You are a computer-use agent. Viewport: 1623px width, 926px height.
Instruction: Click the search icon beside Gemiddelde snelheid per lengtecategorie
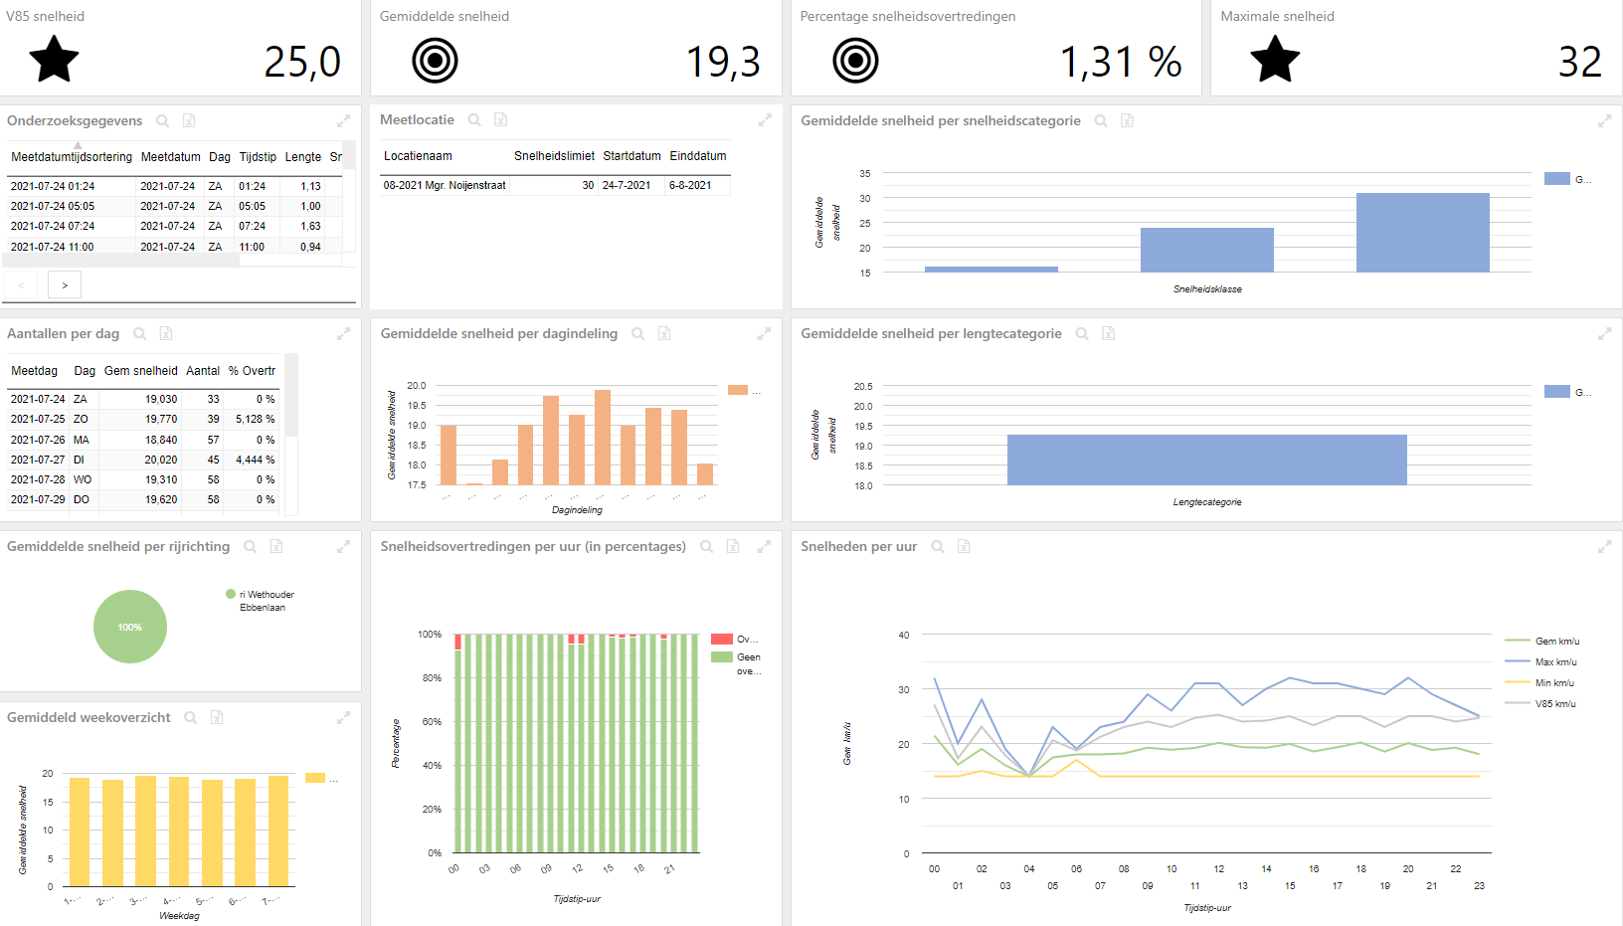coord(1082,333)
